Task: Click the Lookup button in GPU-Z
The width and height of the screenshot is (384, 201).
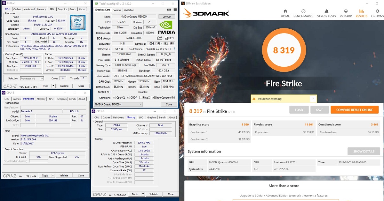Action: [166, 17]
